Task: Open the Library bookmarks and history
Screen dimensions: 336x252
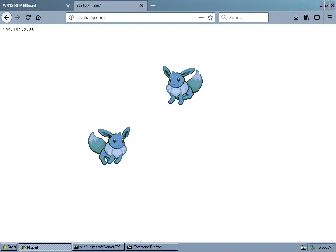Action: click(x=306, y=17)
